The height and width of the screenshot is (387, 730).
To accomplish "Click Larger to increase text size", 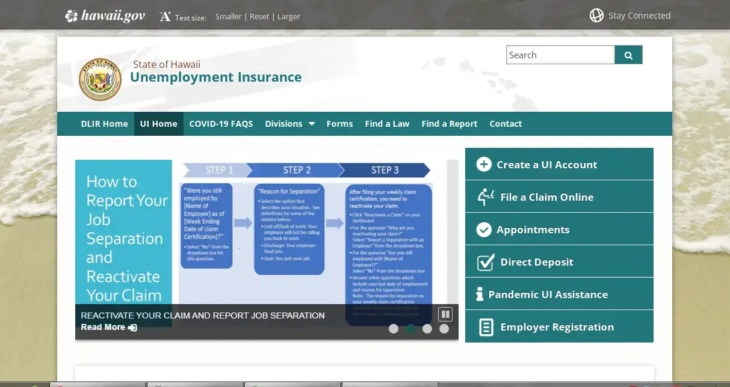I will tap(288, 16).
